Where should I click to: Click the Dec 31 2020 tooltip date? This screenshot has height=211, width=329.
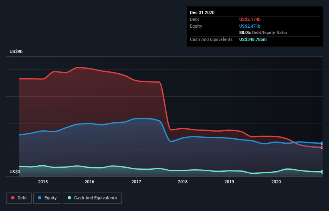(202, 12)
